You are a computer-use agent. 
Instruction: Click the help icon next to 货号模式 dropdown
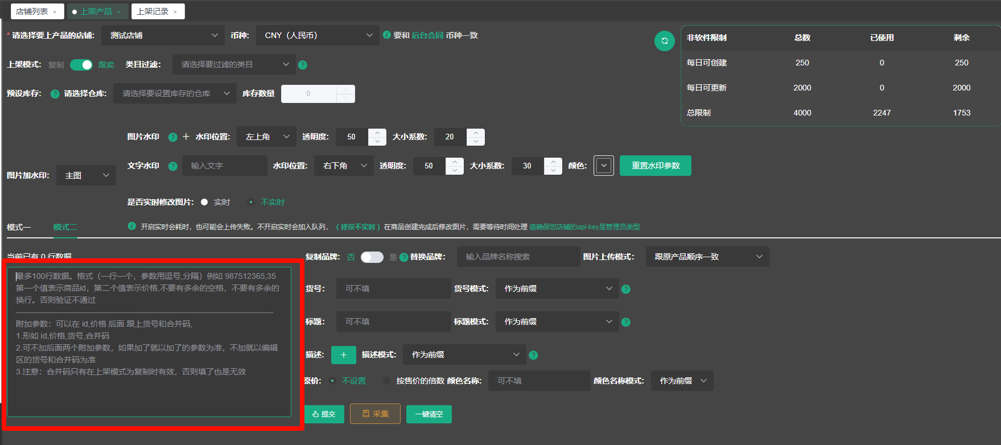(x=626, y=289)
